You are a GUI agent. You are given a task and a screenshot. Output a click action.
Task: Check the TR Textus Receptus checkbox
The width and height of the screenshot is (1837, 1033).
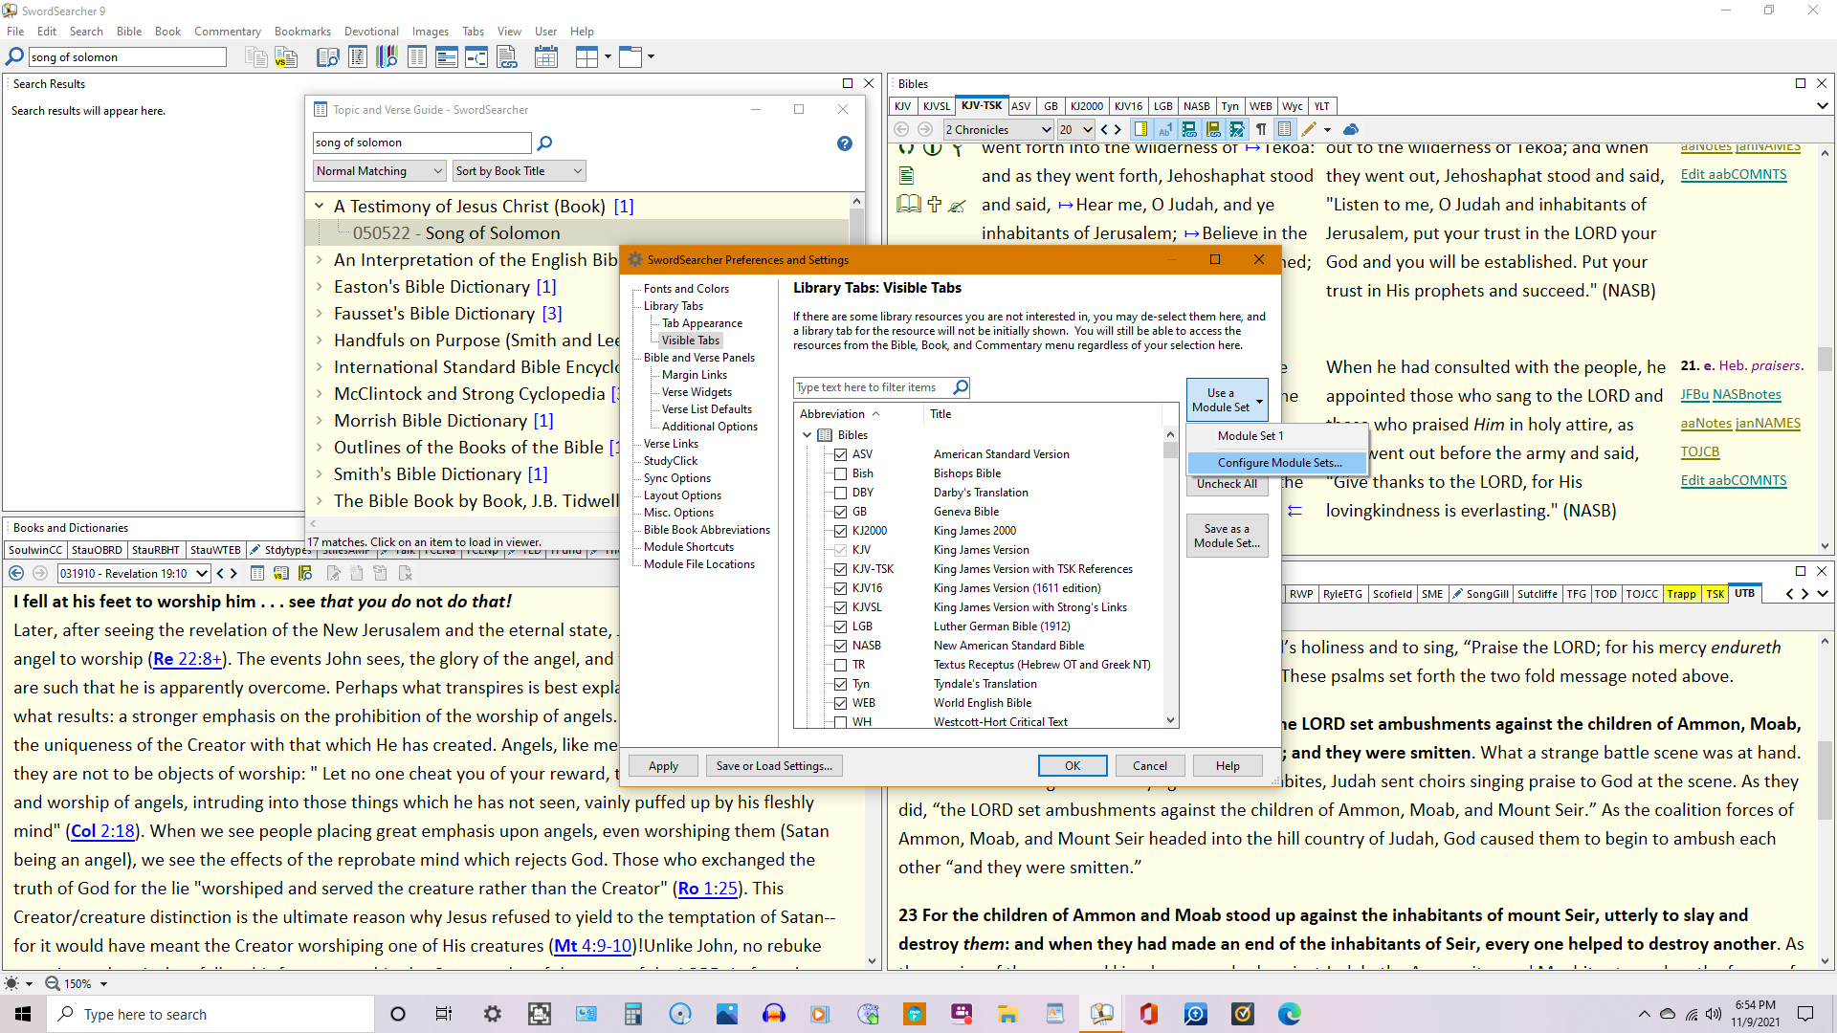(x=840, y=665)
